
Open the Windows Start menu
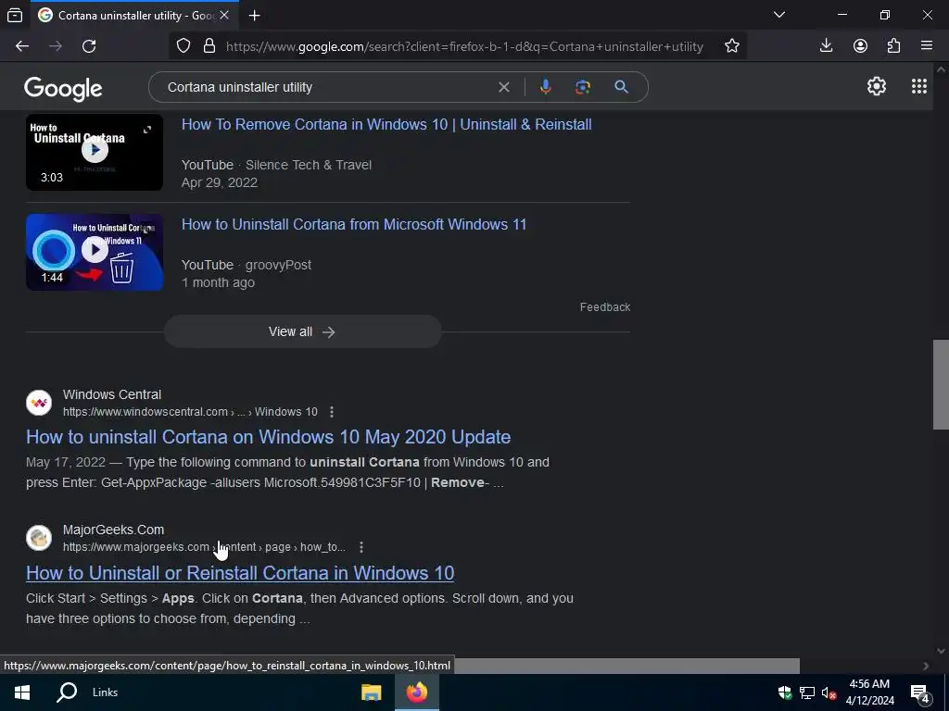(22, 692)
